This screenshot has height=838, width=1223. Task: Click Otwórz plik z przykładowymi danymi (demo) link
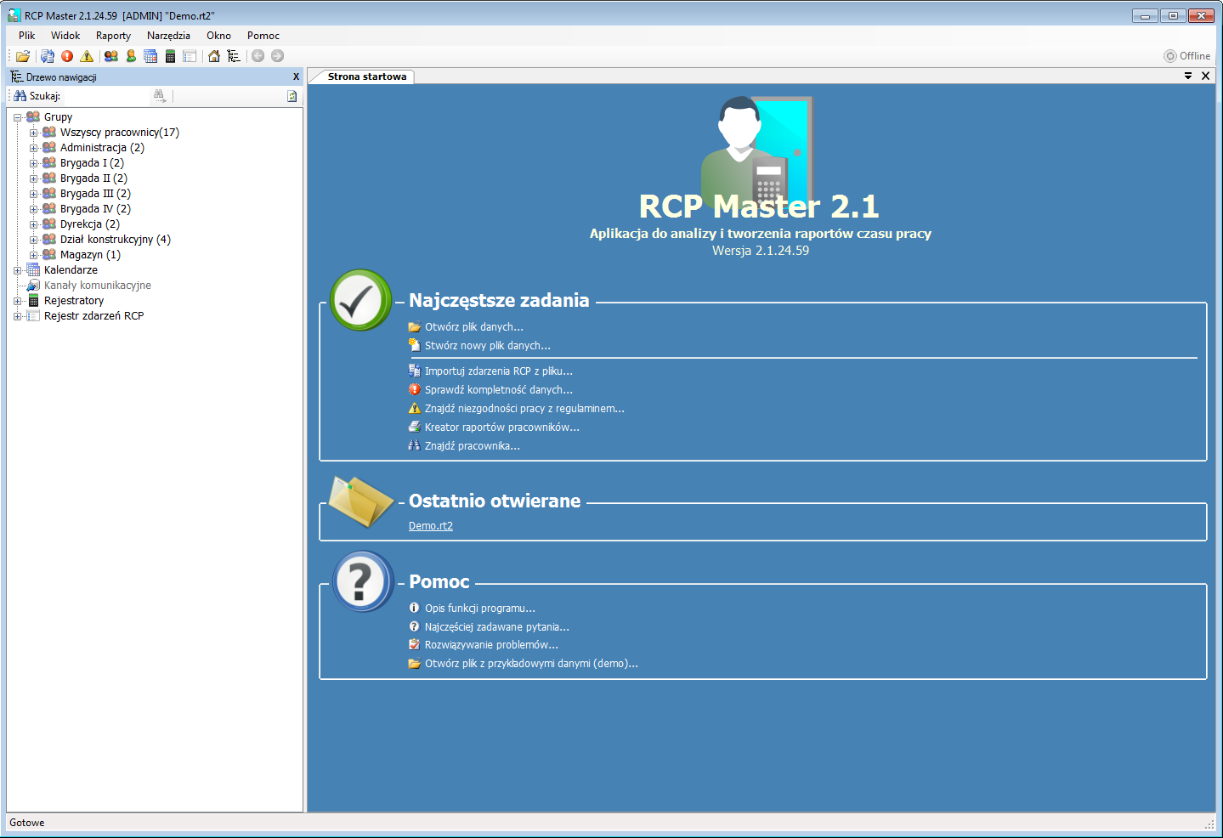531,664
